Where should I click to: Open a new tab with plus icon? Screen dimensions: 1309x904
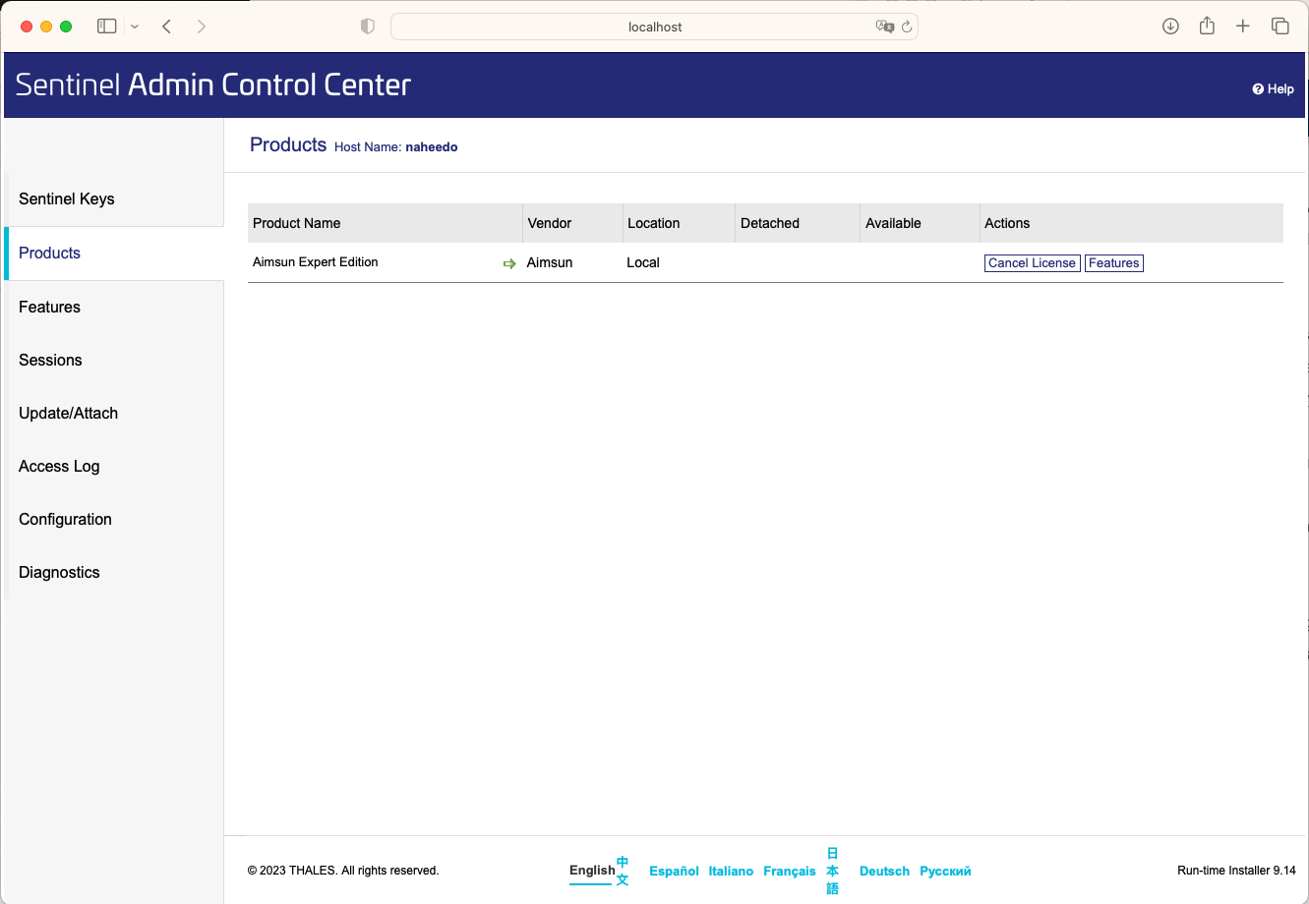coord(1243,27)
